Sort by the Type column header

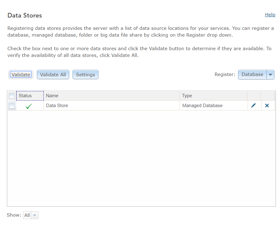pyautogui.click(x=187, y=96)
